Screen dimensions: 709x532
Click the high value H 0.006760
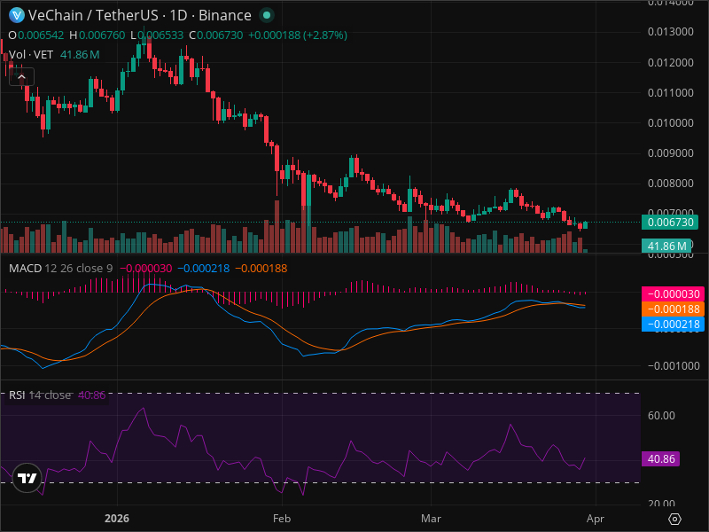pyautogui.click(x=97, y=35)
